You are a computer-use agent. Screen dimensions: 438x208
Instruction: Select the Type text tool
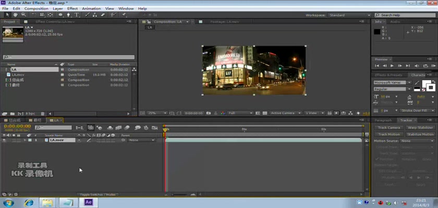(77, 15)
